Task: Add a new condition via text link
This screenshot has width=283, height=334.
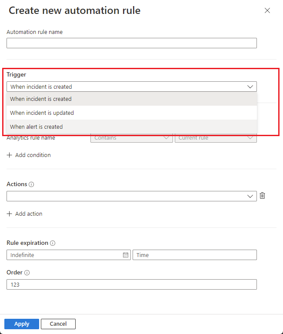Action: click(x=33, y=155)
